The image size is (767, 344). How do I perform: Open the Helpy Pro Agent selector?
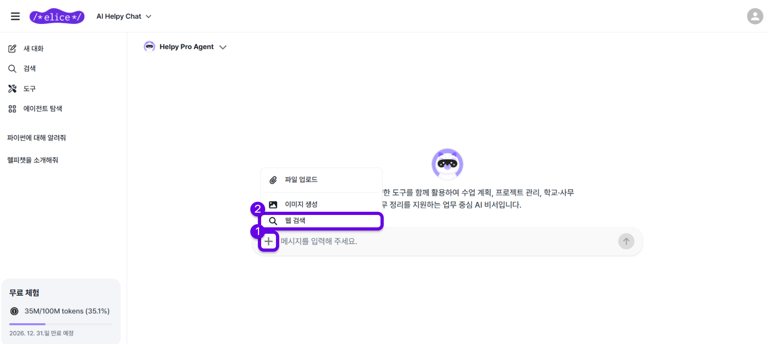[x=186, y=47]
